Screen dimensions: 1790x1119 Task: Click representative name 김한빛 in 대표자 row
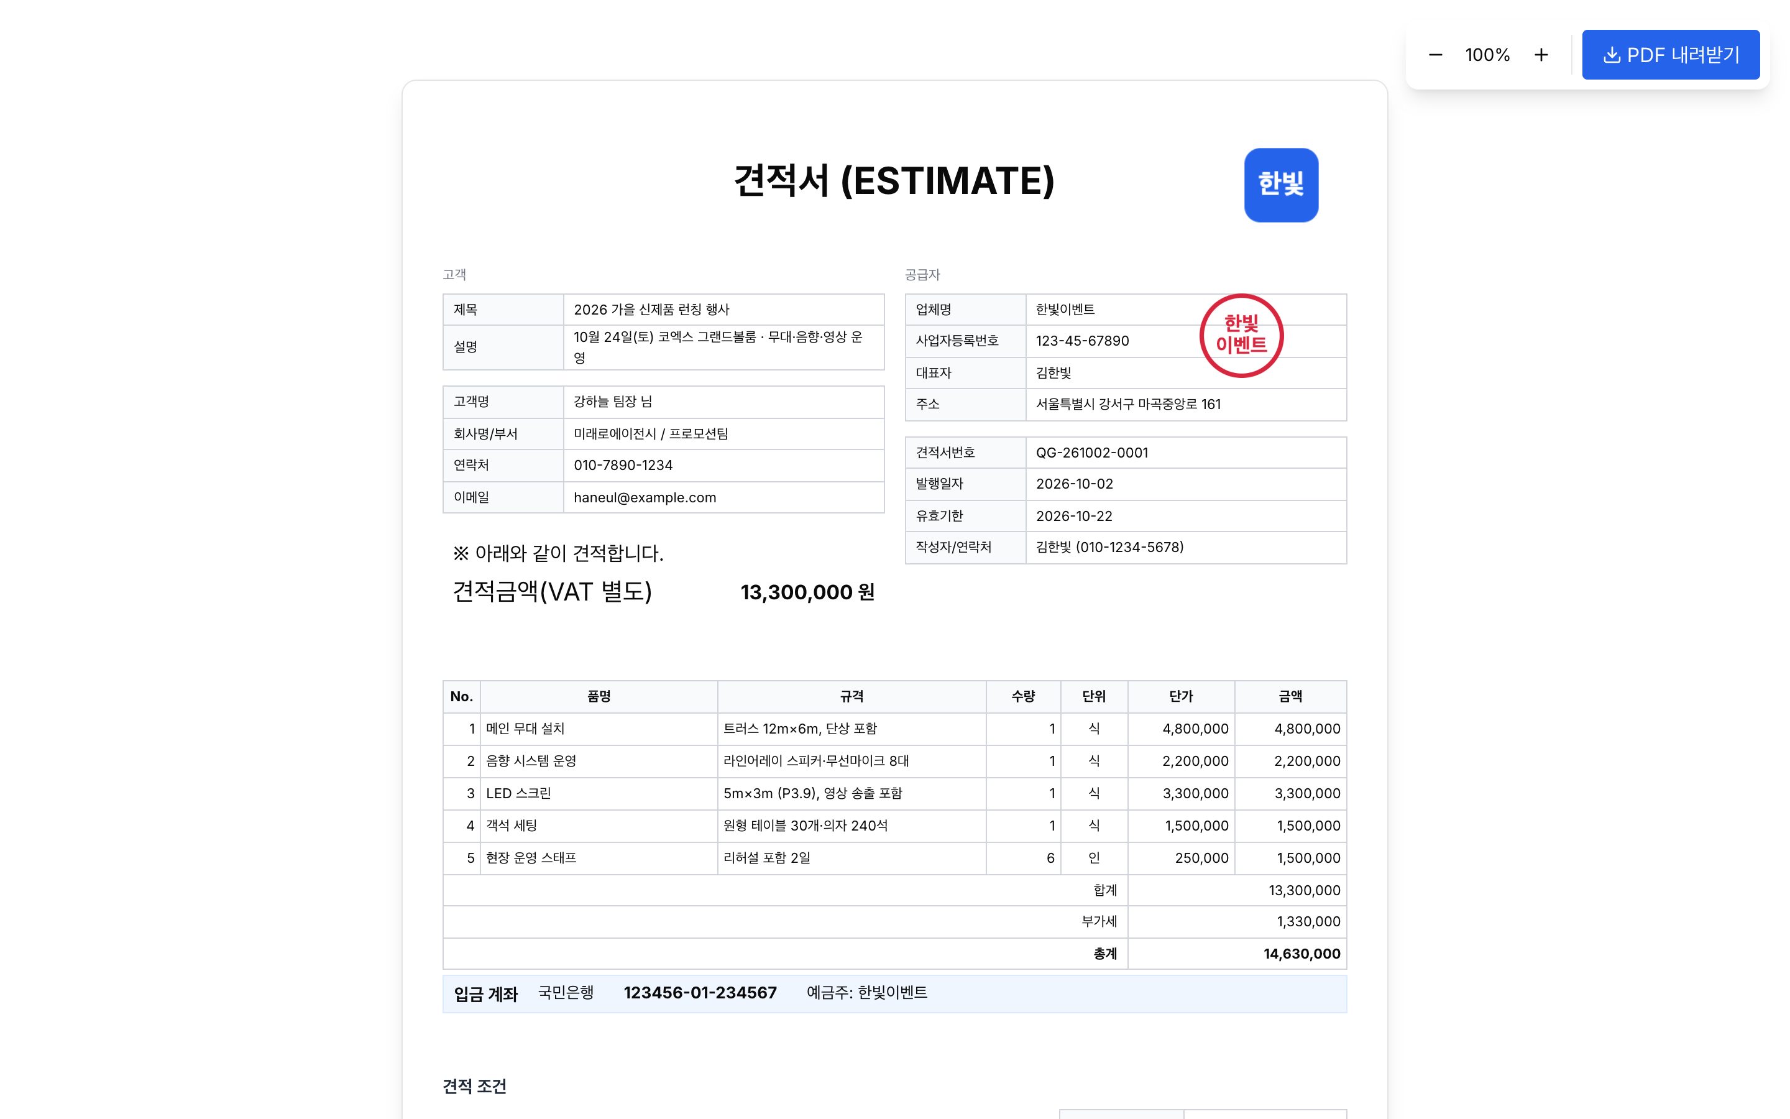1053,373
